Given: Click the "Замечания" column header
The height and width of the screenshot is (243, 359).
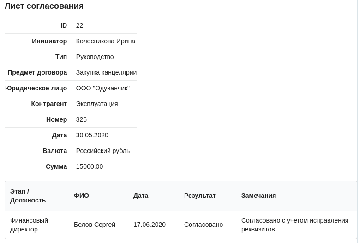Looking at the screenshot, I should [258, 196].
